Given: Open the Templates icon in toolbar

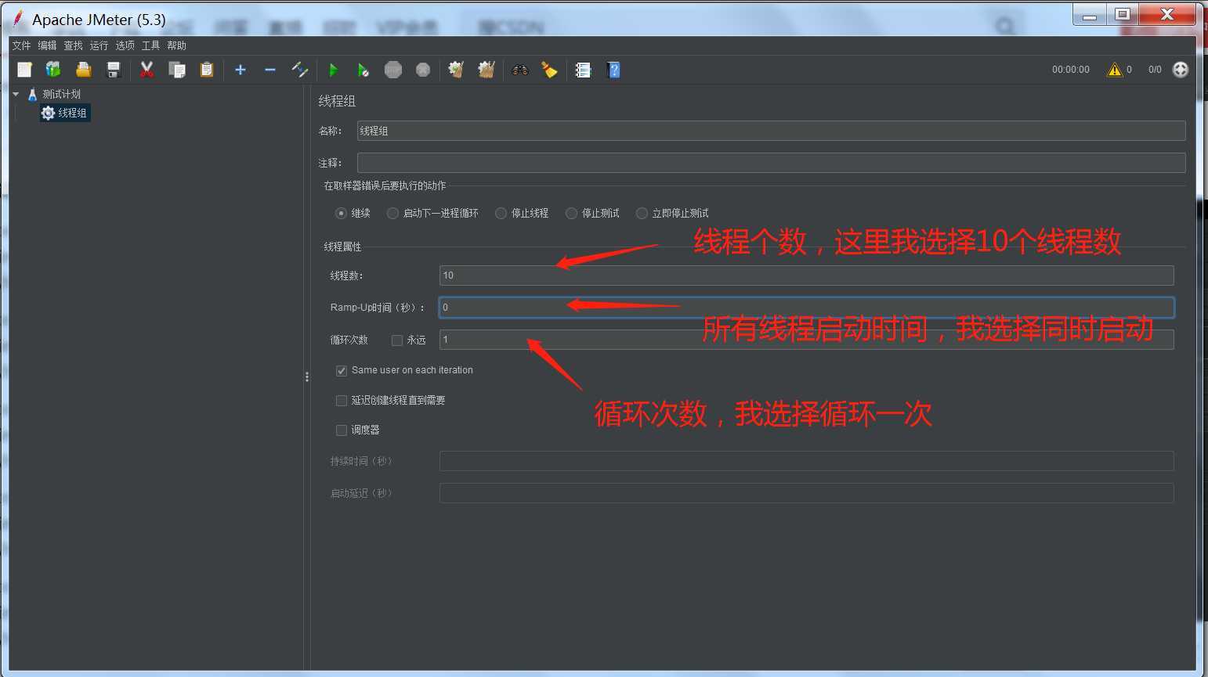Looking at the screenshot, I should click(x=53, y=70).
